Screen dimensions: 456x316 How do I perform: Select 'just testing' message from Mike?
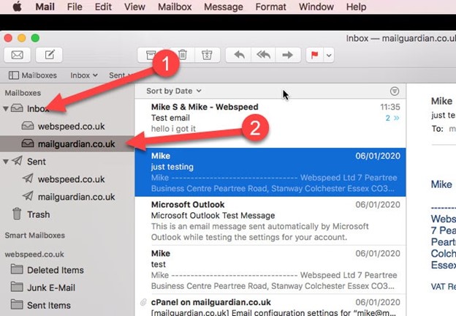pyautogui.click(x=270, y=172)
